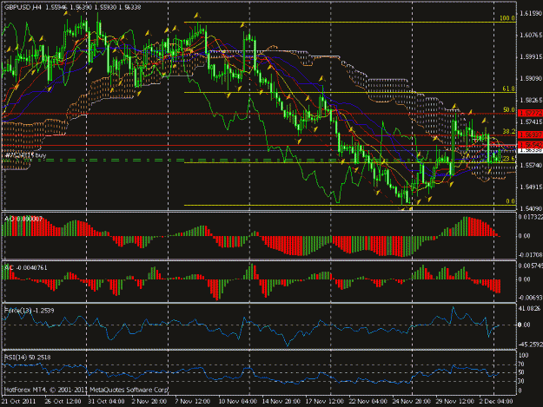Image resolution: width=543 pixels, height=407 pixels.
Task: Select the 0.0 Fibonacci level label
Action: tap(510, 201)
